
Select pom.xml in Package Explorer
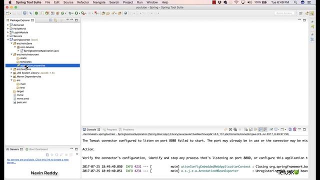coord(21,102)
